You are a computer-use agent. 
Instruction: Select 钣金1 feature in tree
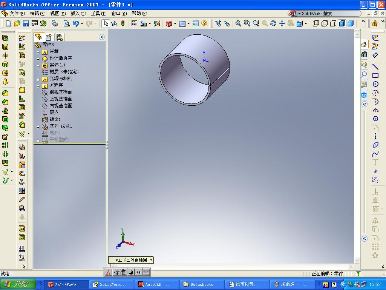pyautogui.click(x=55, y=119)
